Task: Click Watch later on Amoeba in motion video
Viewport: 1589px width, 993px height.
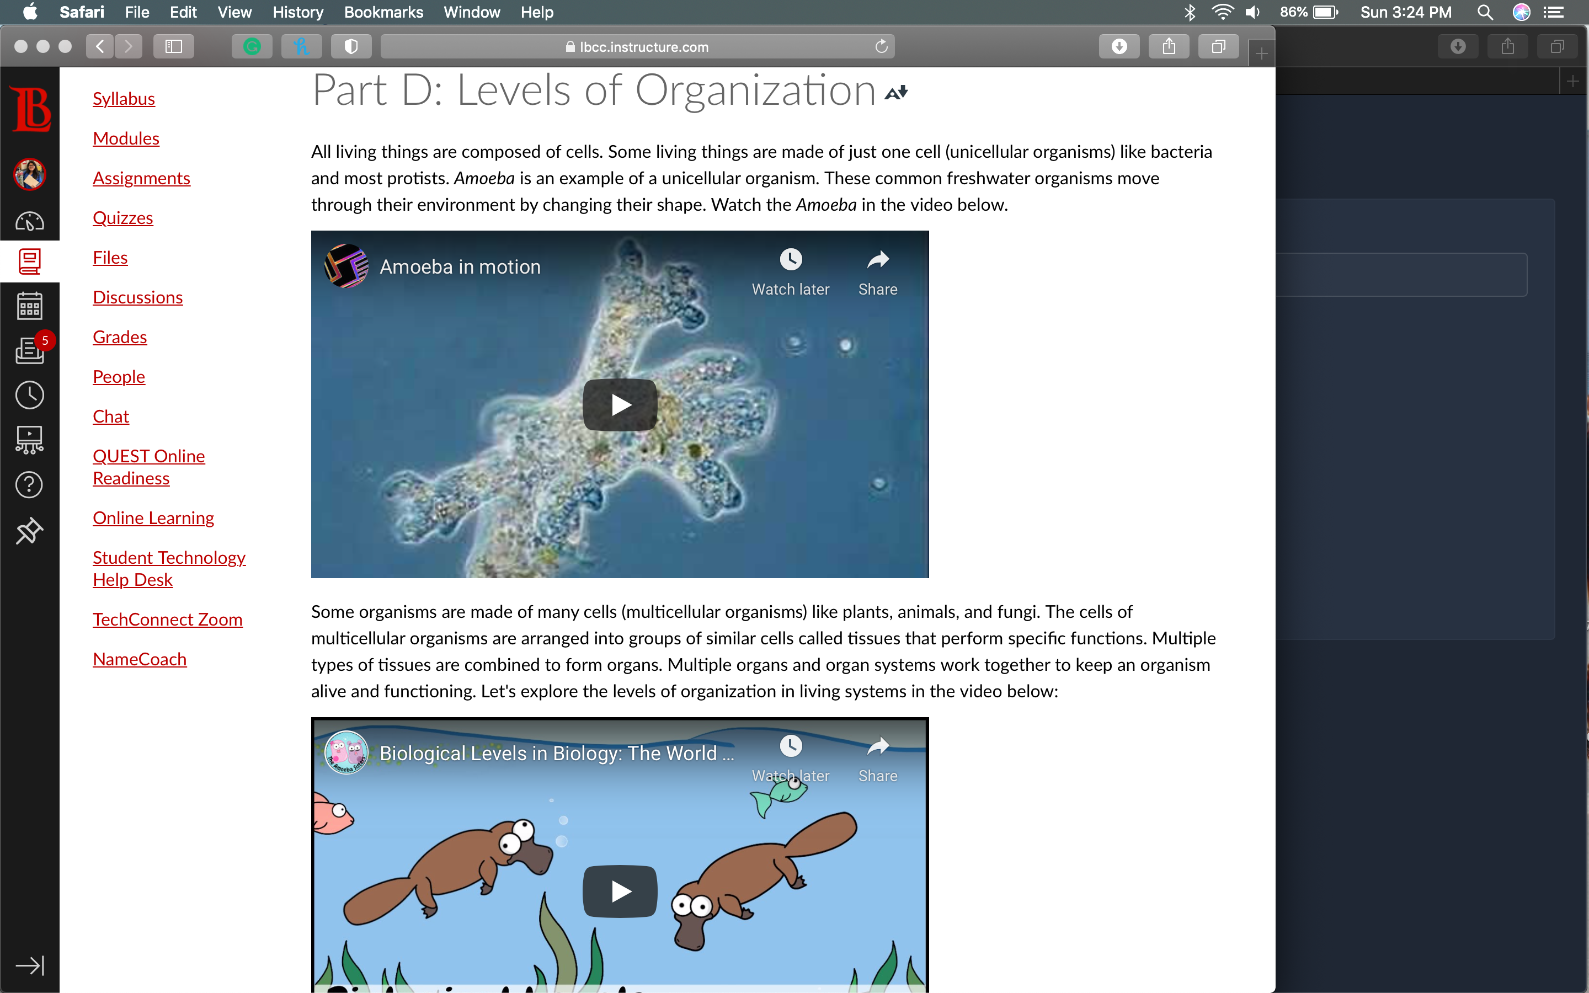Action: click(x=791, y=273)
